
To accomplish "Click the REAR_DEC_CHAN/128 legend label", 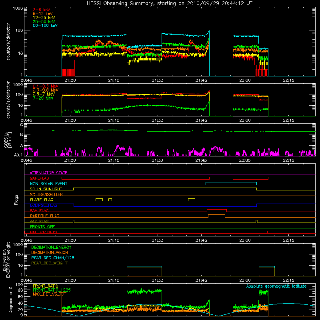I will [x=53, y=258].
